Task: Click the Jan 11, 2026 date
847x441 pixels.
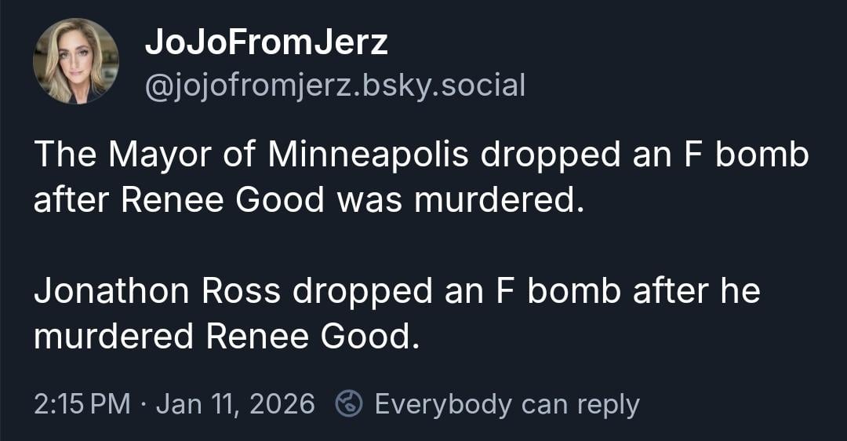Action: pos(235,404)
